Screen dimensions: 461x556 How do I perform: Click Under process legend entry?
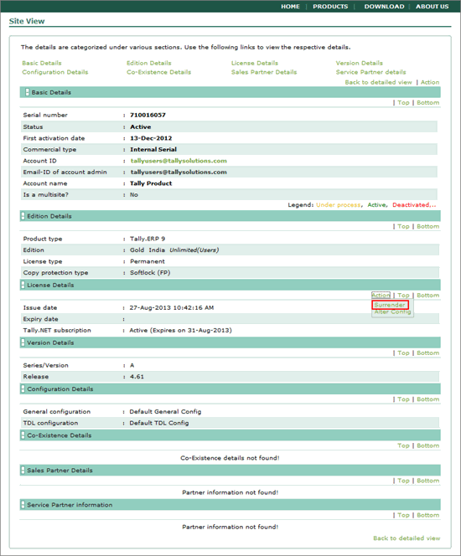tap(339, 205)
